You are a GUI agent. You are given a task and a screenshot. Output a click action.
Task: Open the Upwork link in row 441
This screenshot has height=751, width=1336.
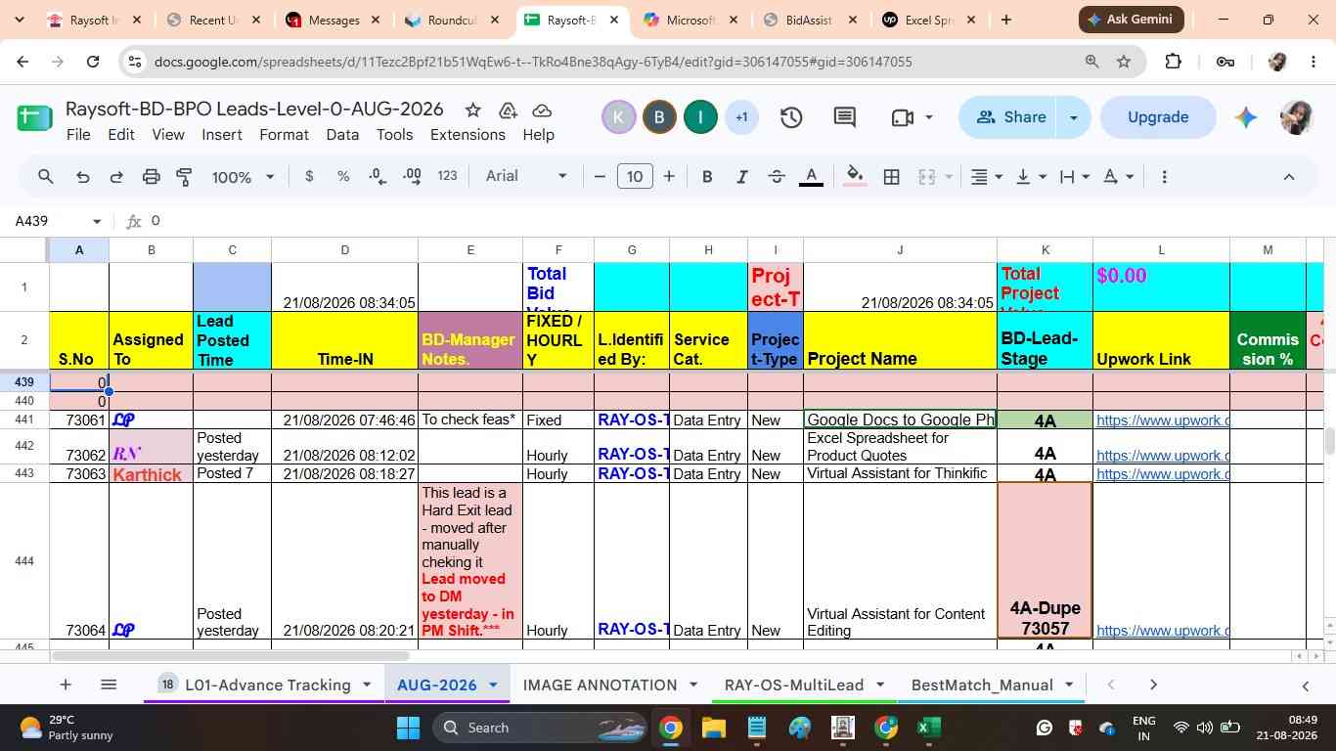pos(1162,420)
